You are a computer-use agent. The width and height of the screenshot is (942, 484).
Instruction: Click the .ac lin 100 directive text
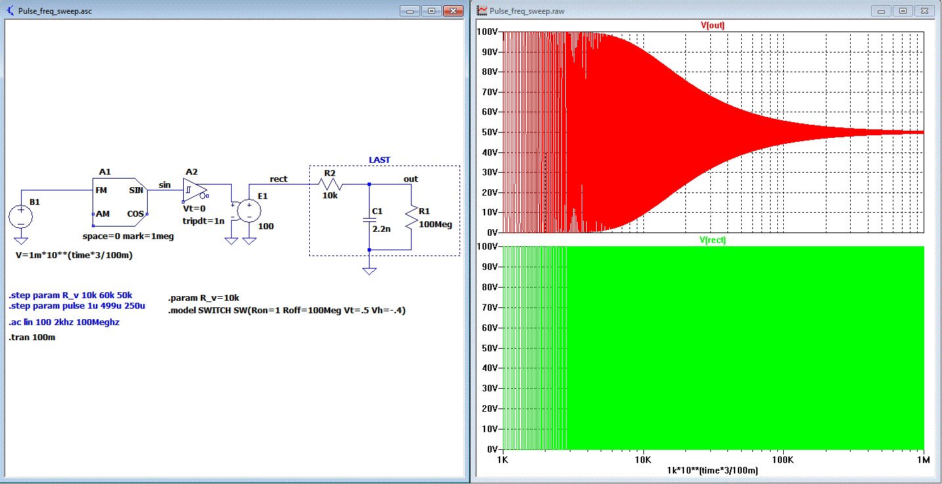(x=64, y=322)
